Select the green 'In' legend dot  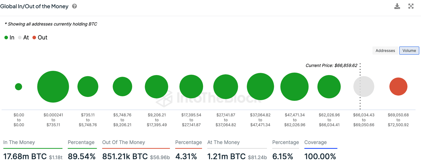(6, 37)
